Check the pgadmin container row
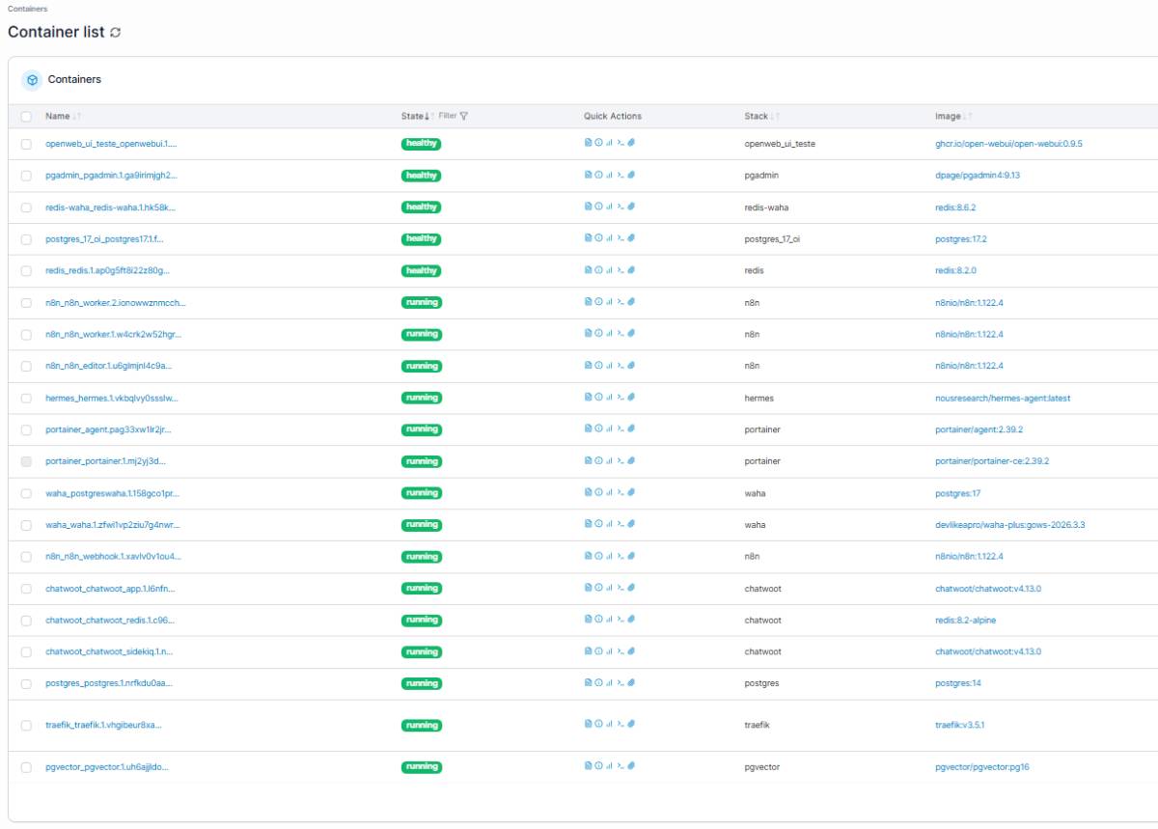Screen dimensions: 1158x829 pyautogui.click(x=26, y=176)
